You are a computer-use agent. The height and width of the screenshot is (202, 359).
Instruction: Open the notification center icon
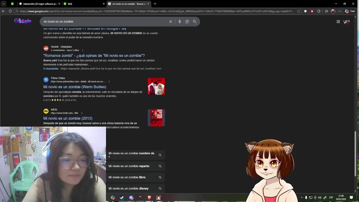(351, 198)
